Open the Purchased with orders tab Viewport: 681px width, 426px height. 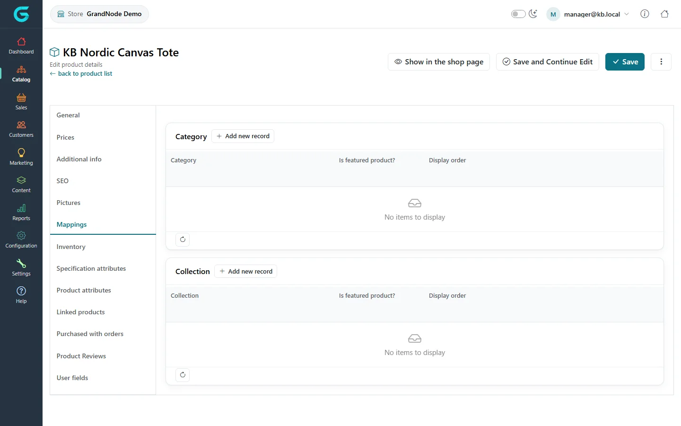click(103, 334)
